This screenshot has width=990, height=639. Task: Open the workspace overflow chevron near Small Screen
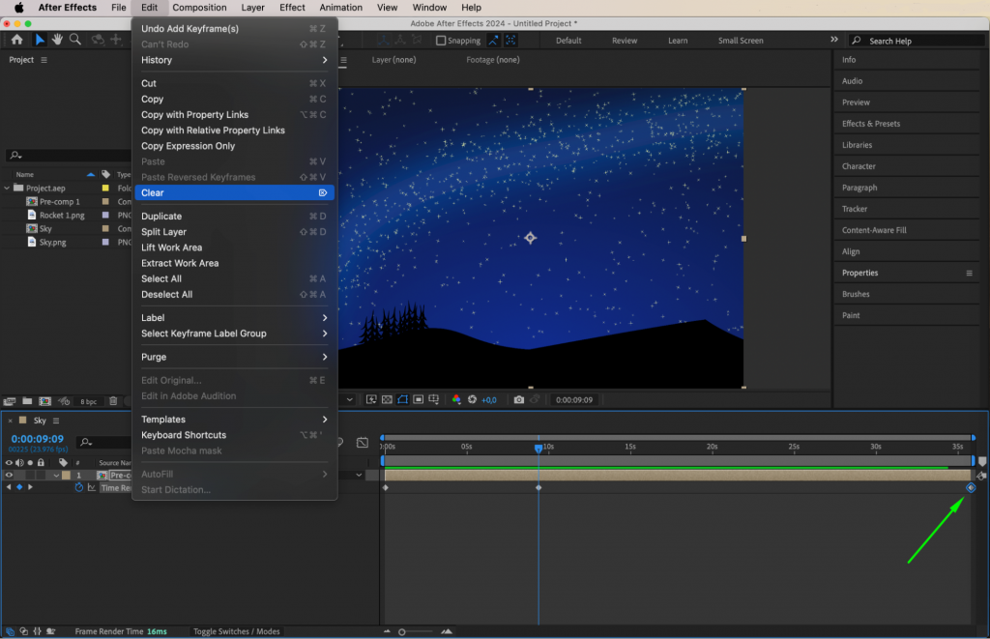(x=832, y=41)
